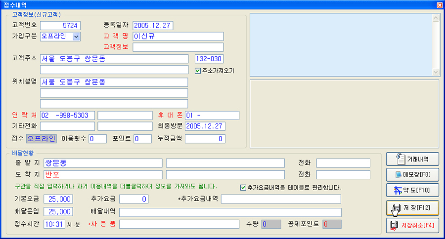The image size is (445, 239).
Task: Close the 접수내역 window
Action: [440, 5]
